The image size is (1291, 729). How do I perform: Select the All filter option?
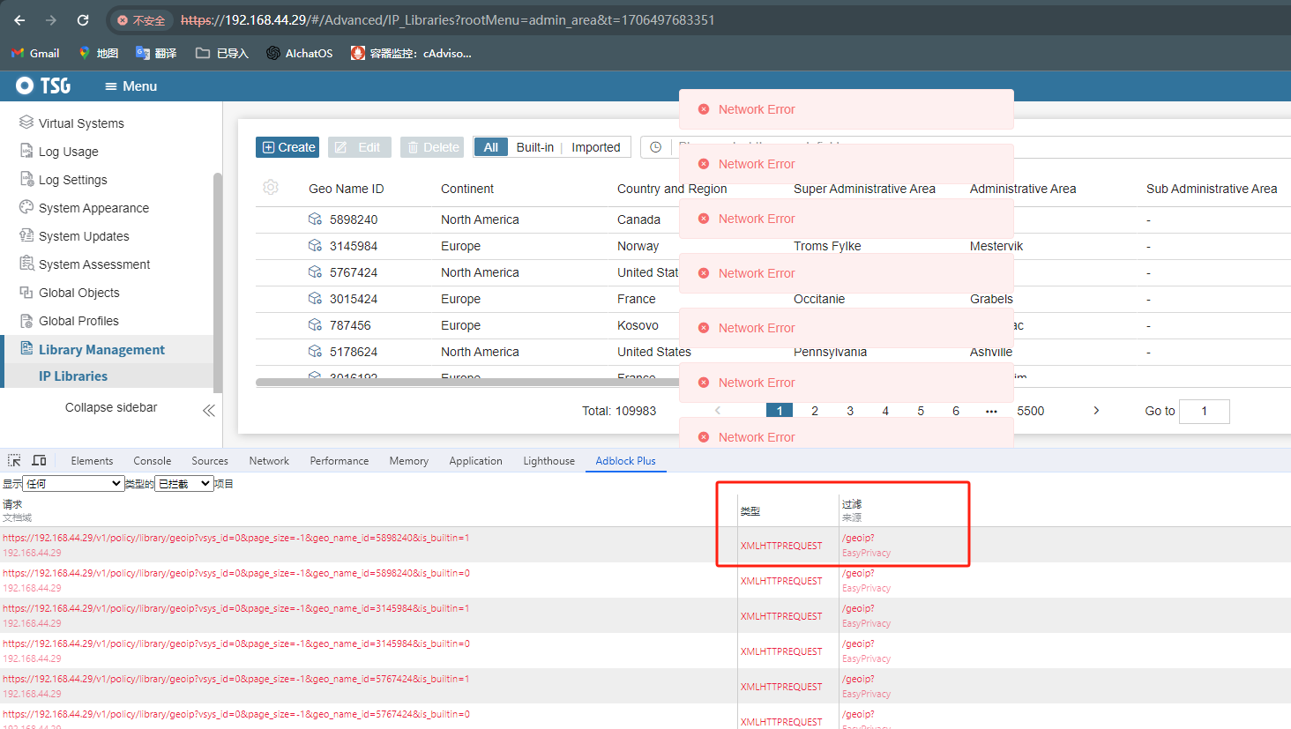490,147
